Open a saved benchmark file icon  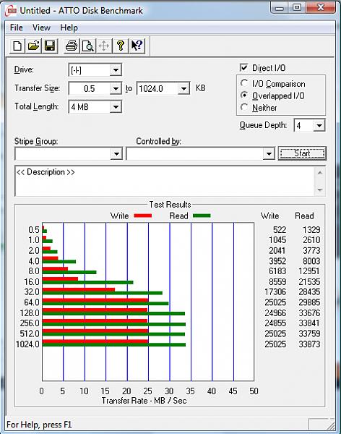pyautogui.click(x=33, y=46)
